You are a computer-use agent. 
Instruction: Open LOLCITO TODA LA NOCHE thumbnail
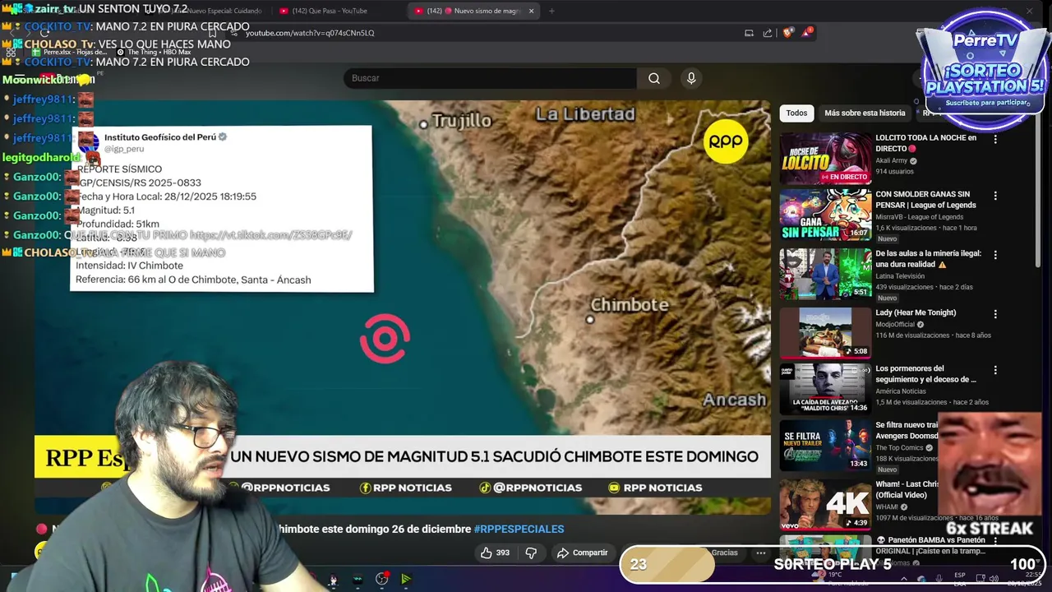pos(825,158)
